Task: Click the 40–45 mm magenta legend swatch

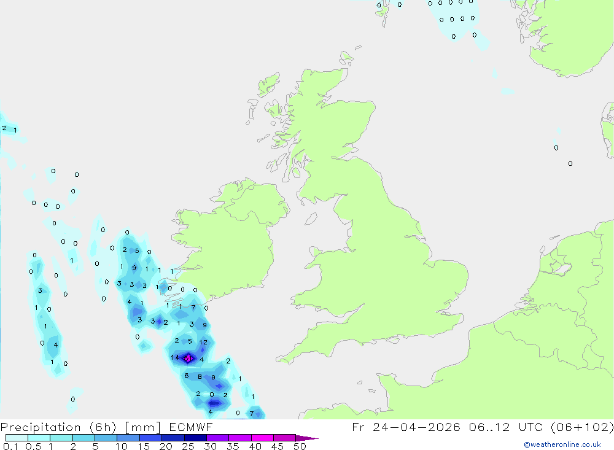Action: coord(262,438)
